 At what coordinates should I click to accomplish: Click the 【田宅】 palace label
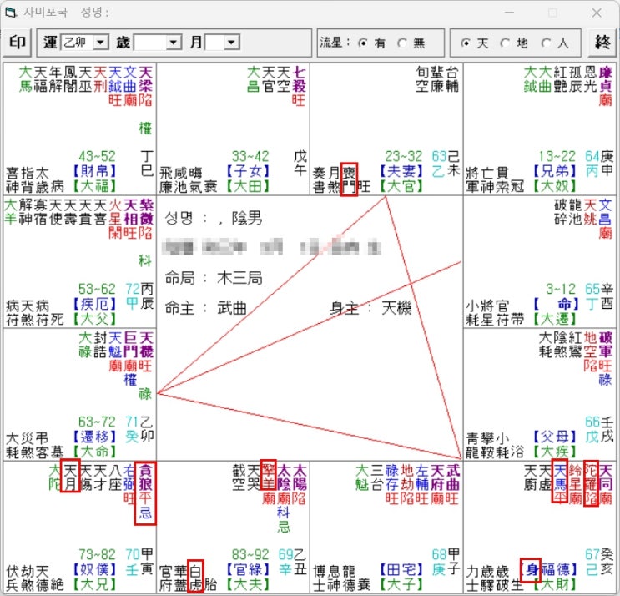[401, 570]
